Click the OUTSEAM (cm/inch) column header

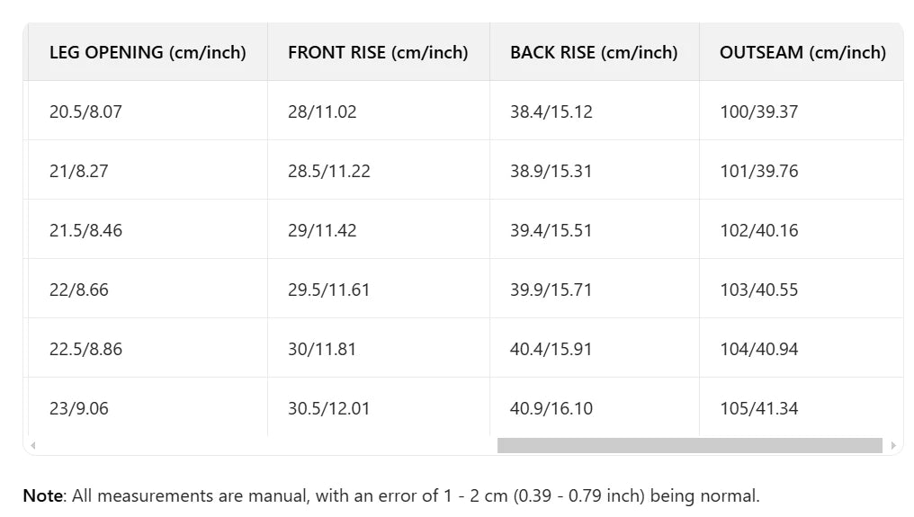[802, 52]
